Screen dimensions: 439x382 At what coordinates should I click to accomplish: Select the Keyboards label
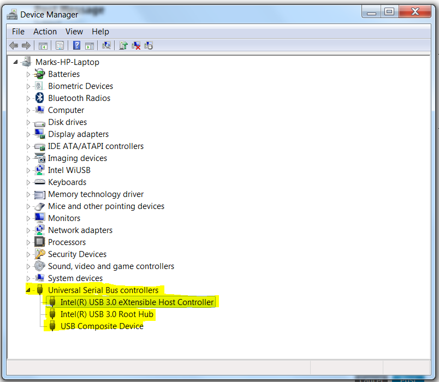pyautogui.click(x=67, y=182)
